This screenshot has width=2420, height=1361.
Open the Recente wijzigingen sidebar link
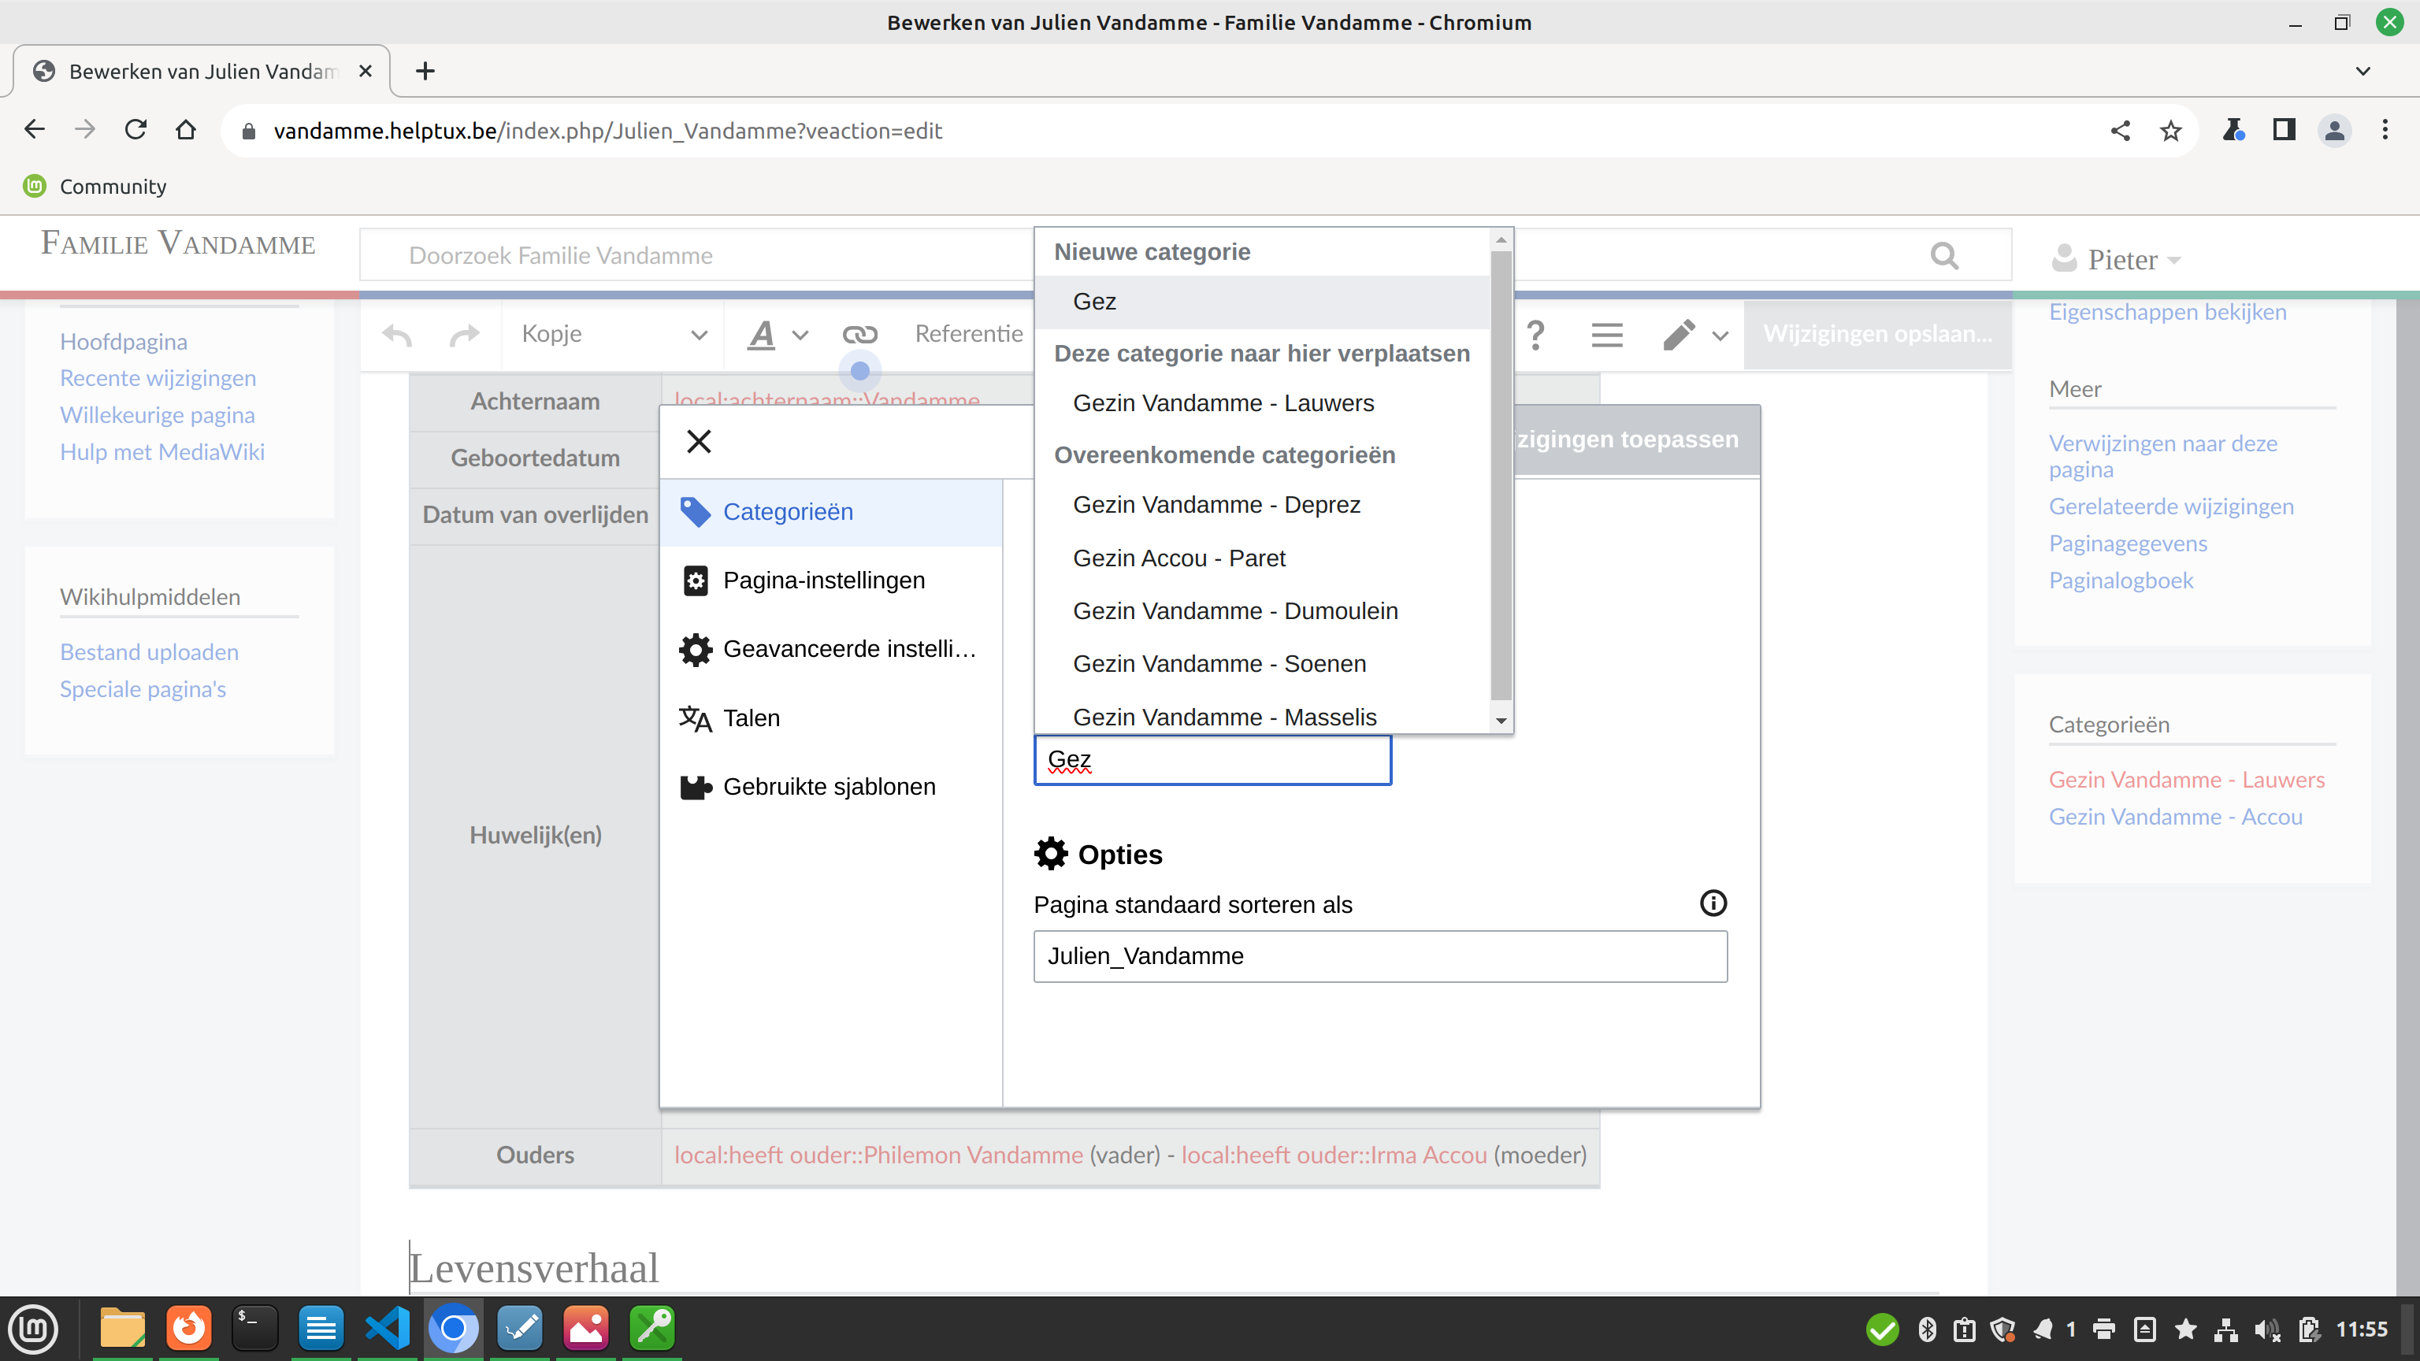point(158,379)
